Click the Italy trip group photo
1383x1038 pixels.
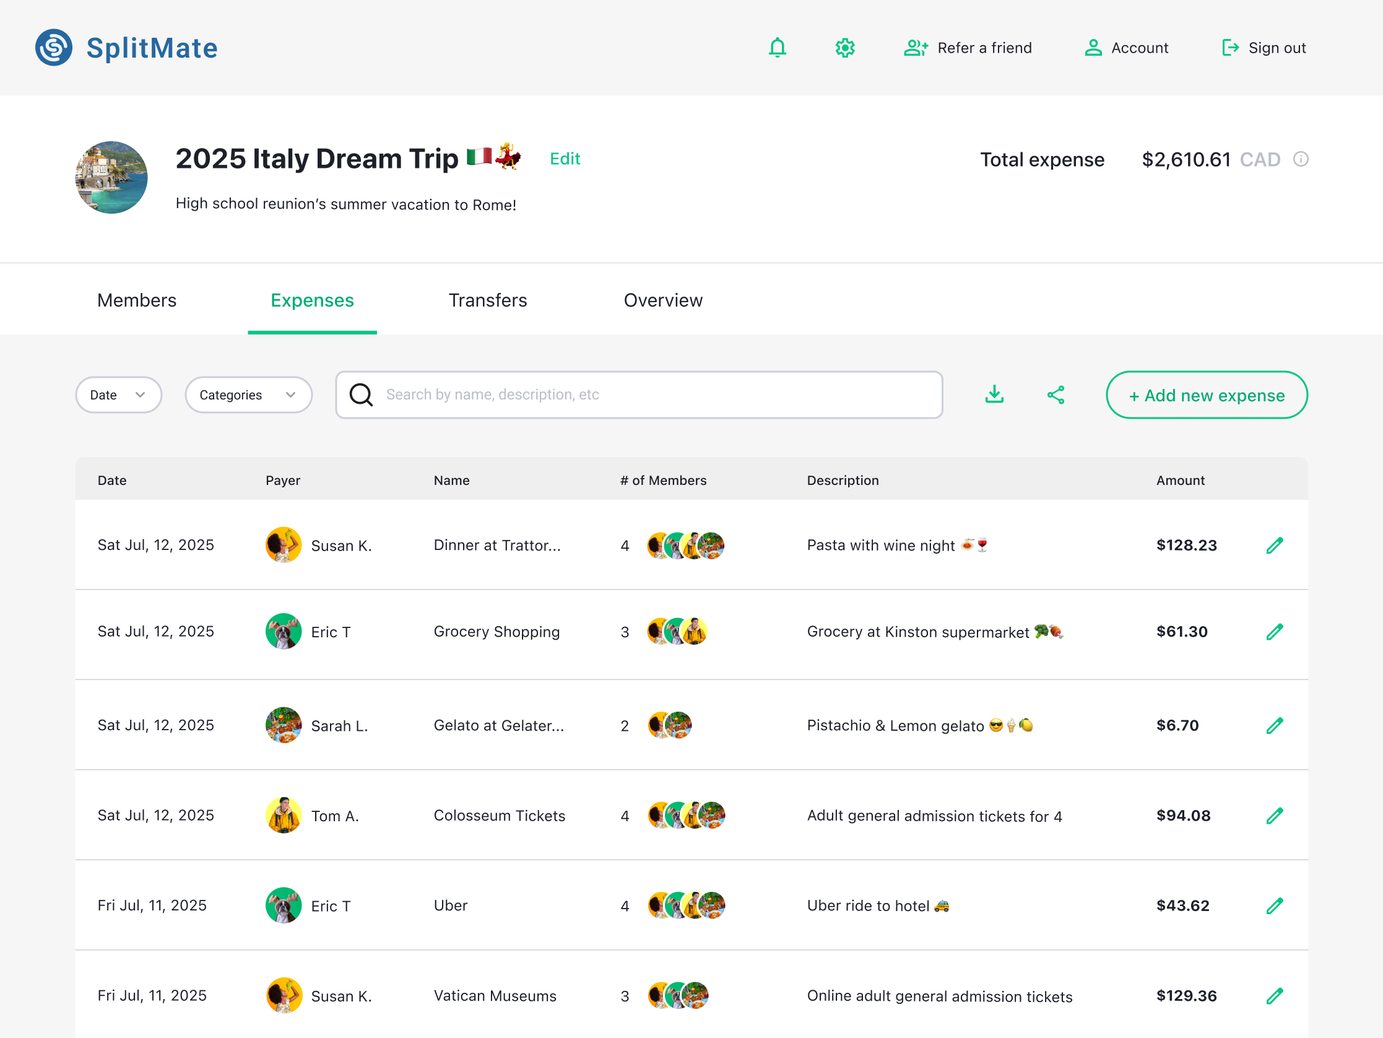[x=112, y=178]
